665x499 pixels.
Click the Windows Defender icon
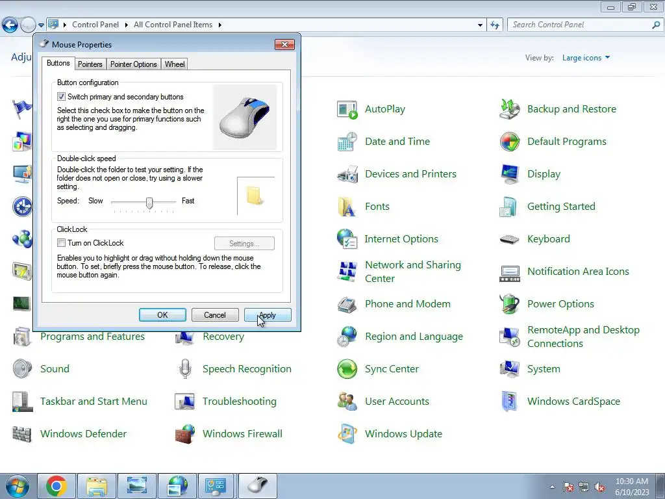click(22, 434)
